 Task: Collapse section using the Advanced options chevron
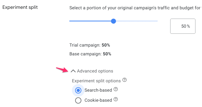click(73, 71)
